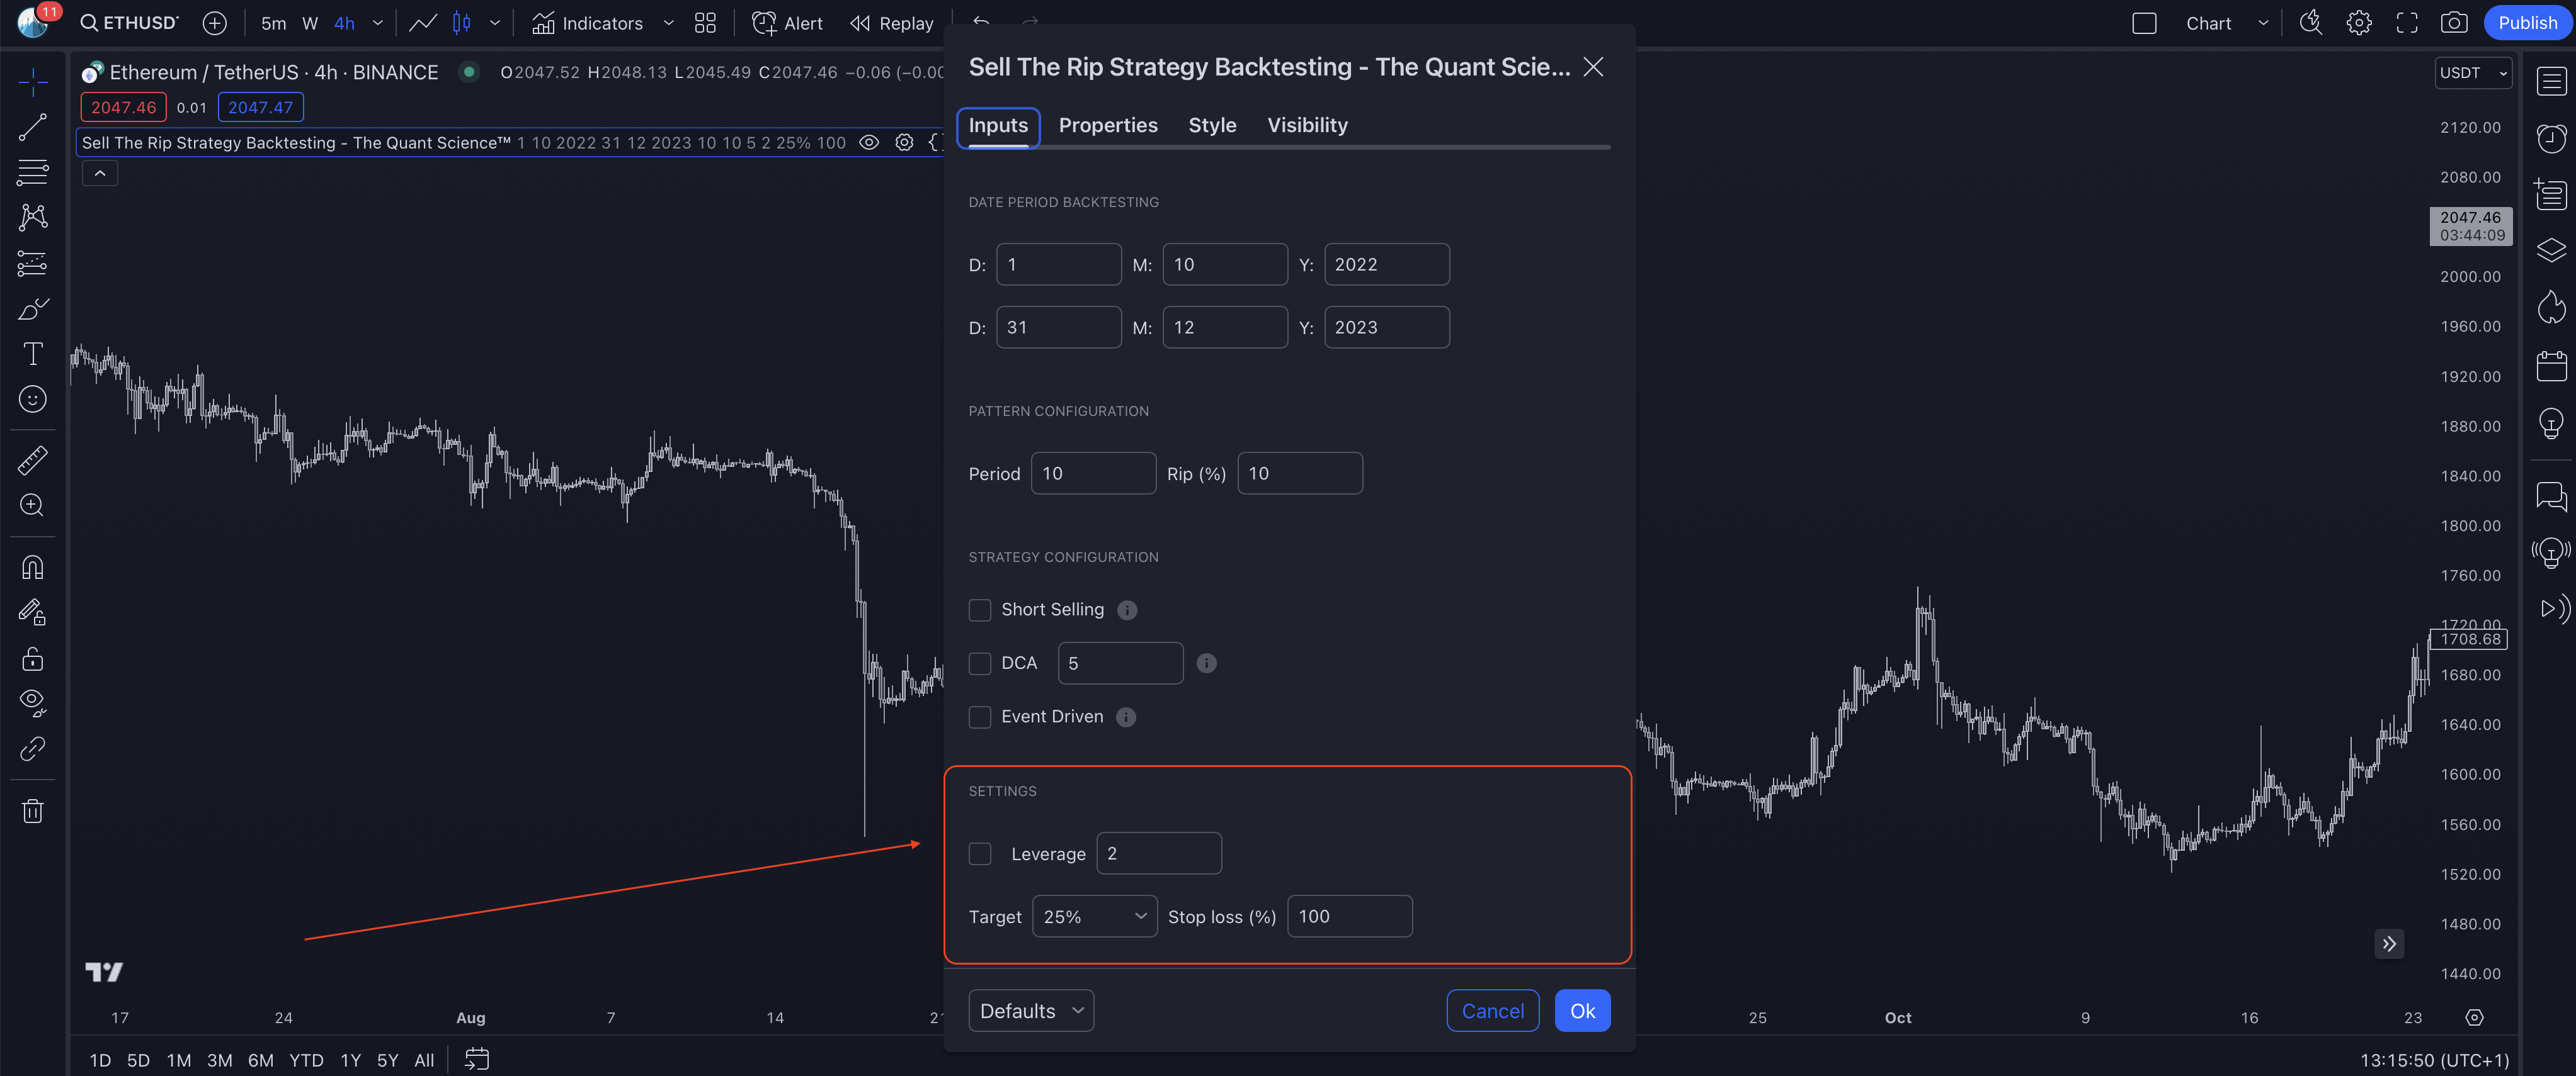Screen dimensions: 2576x1076
Task: Open the Target percentage dropdown
Action: [x=1094, y=916]
